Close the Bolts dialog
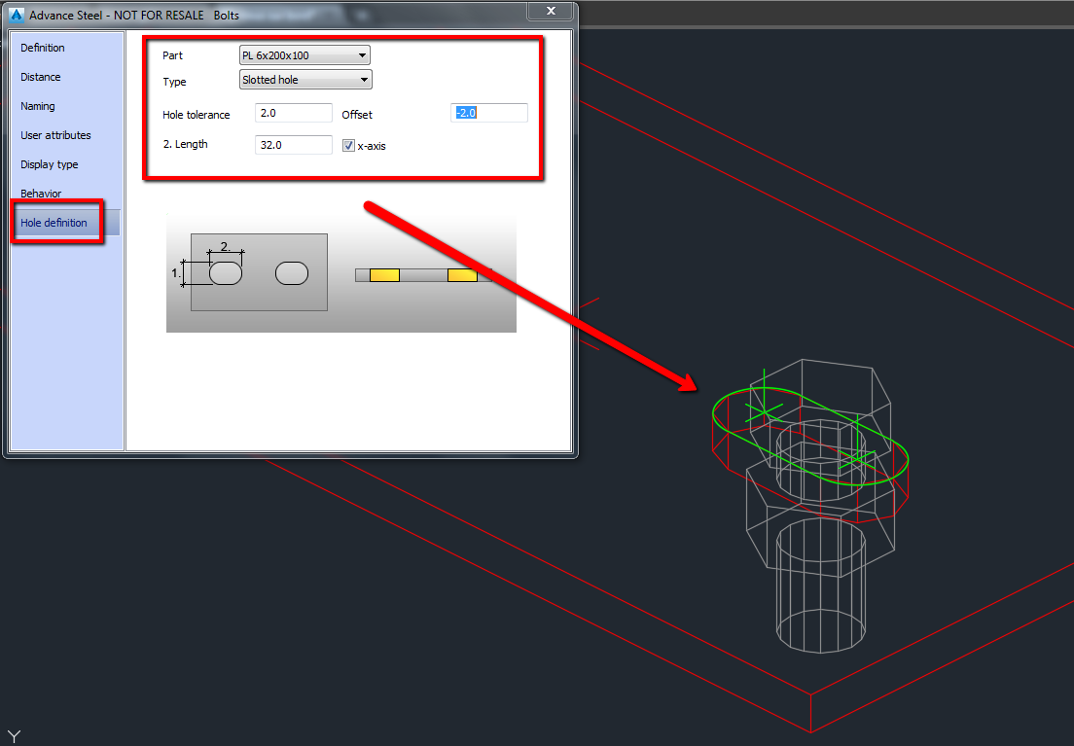 tap(550, 11)
